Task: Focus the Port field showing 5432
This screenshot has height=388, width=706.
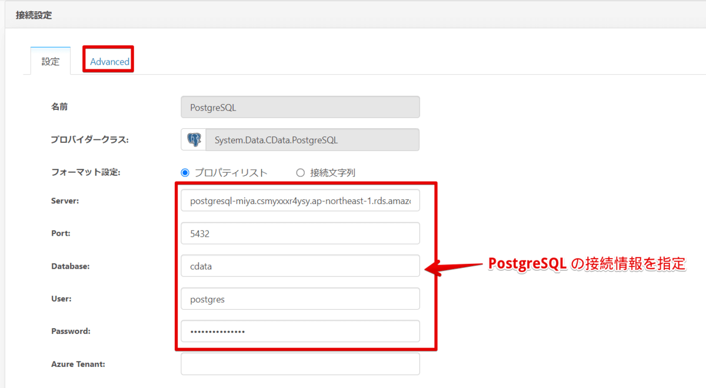Action: click(300, 233)
